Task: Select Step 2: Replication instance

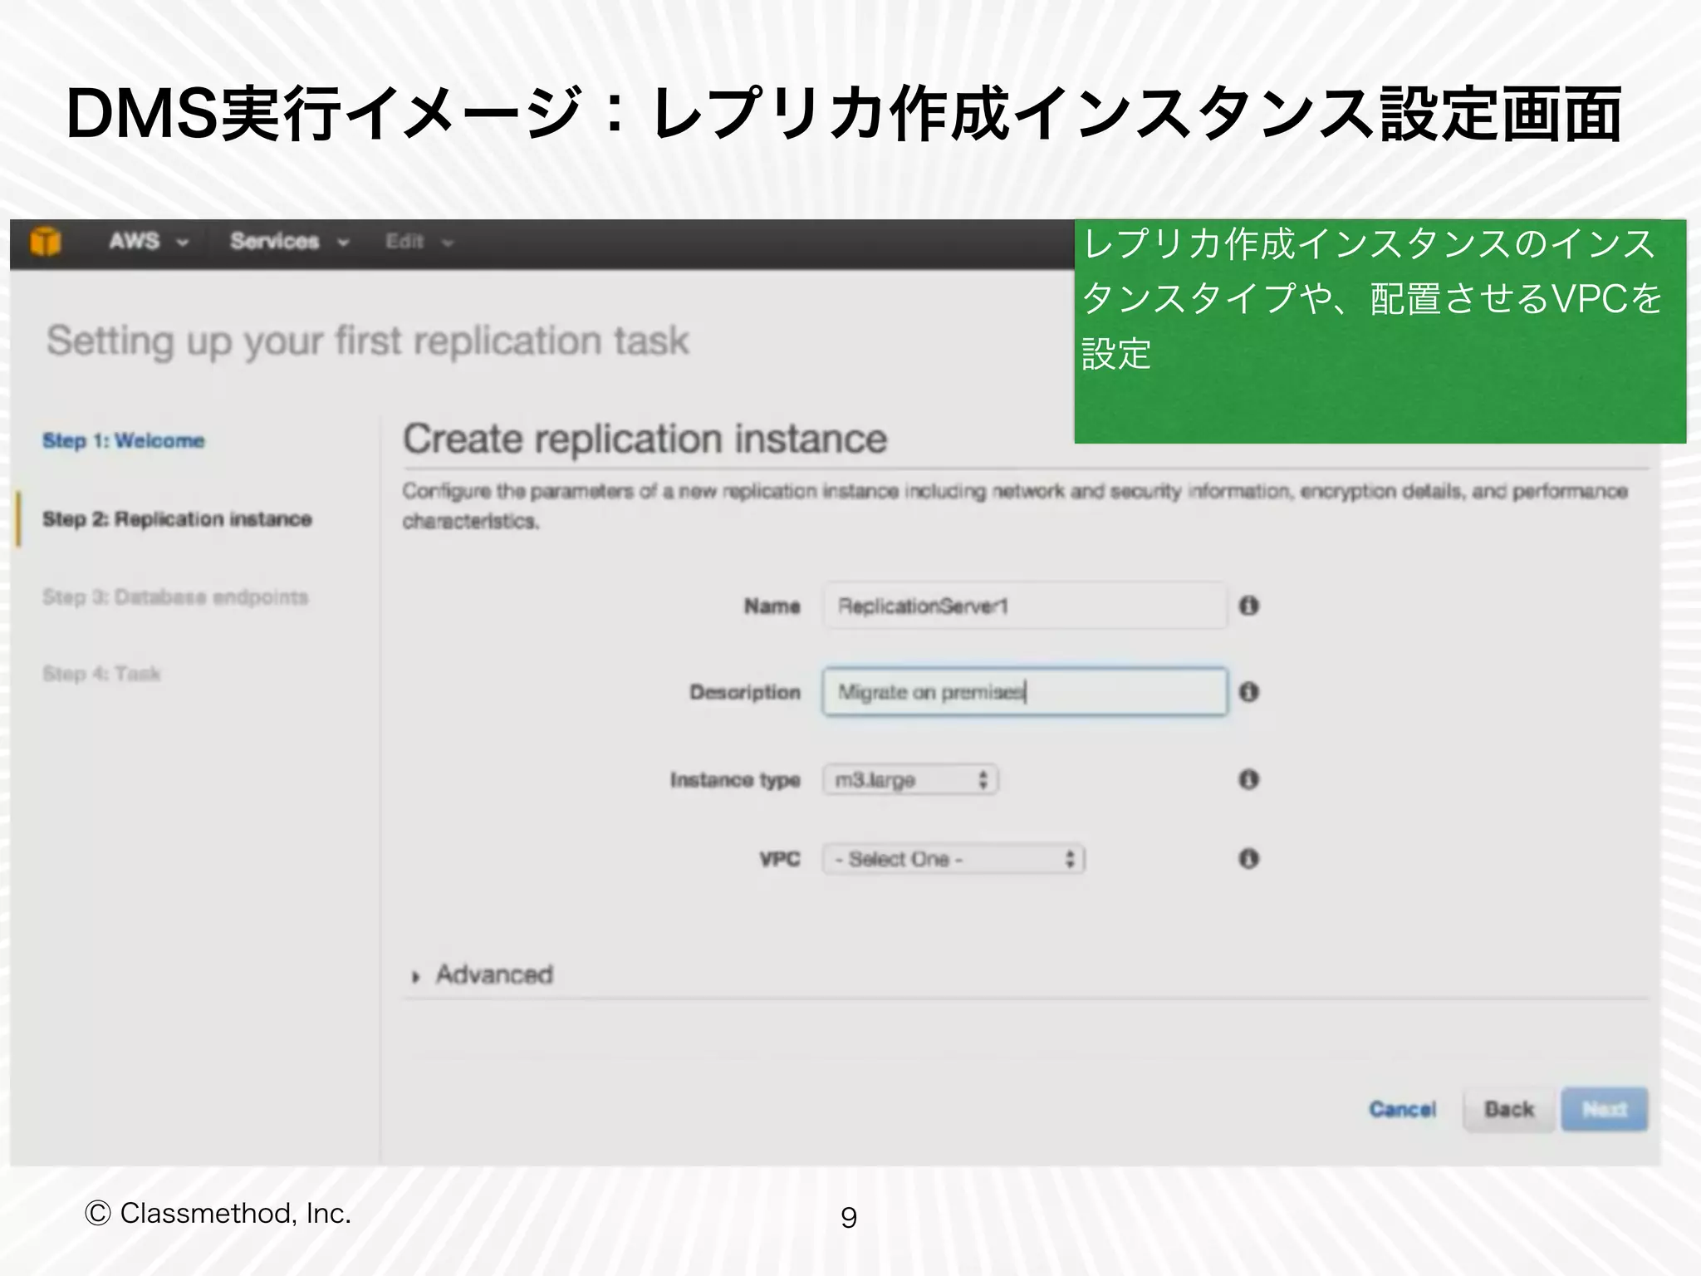Action: [x=177, y=519]
